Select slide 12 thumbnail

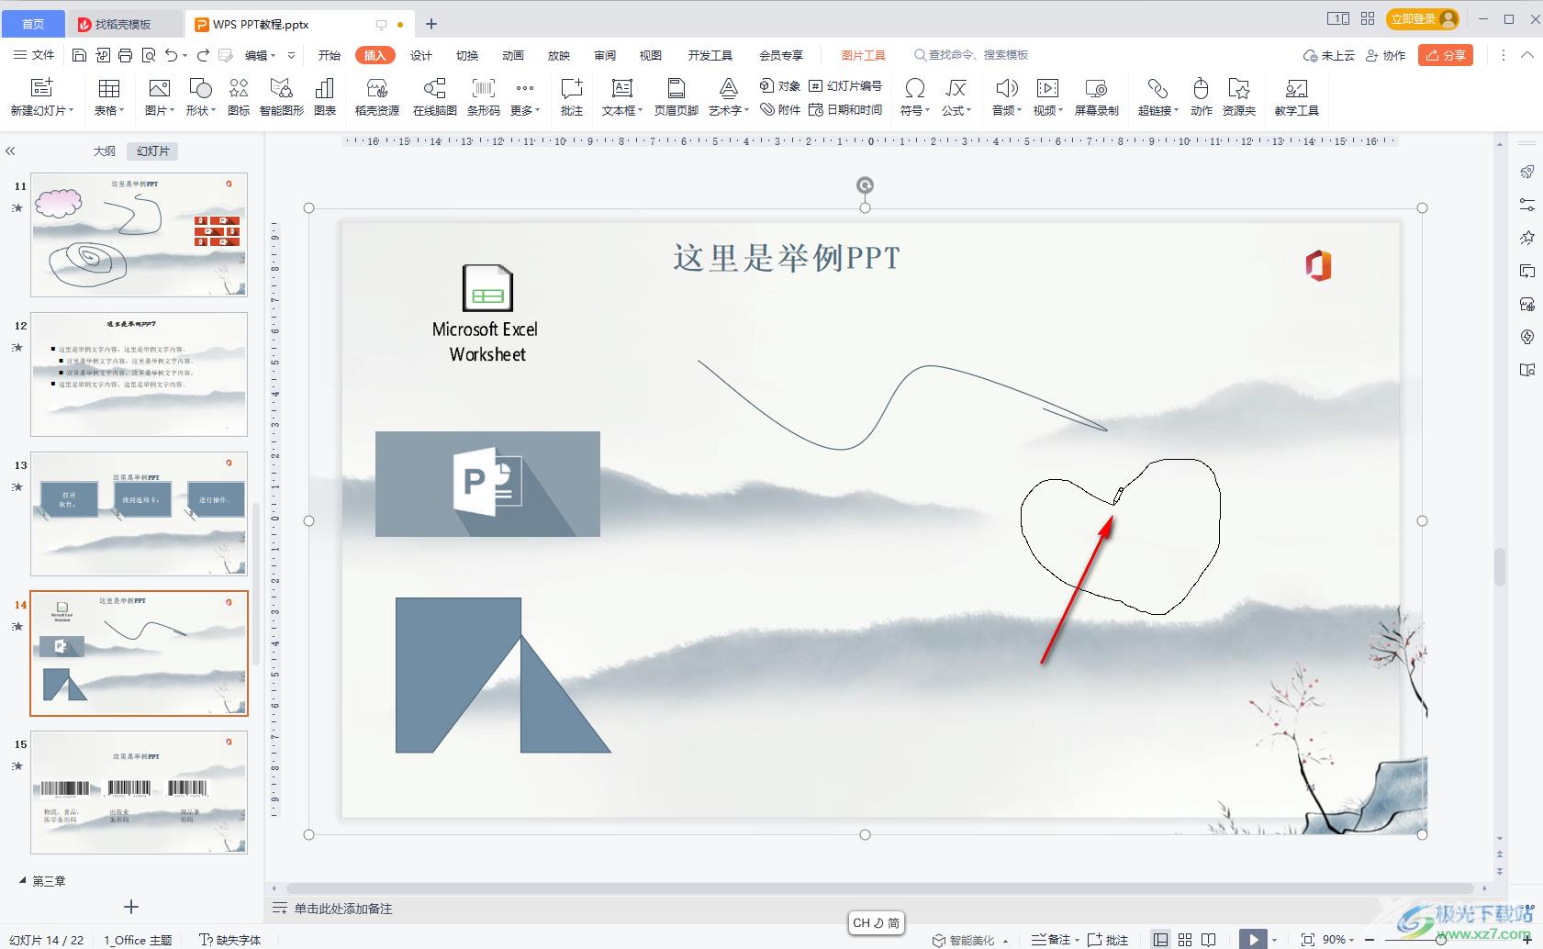(x=139, y=374)
